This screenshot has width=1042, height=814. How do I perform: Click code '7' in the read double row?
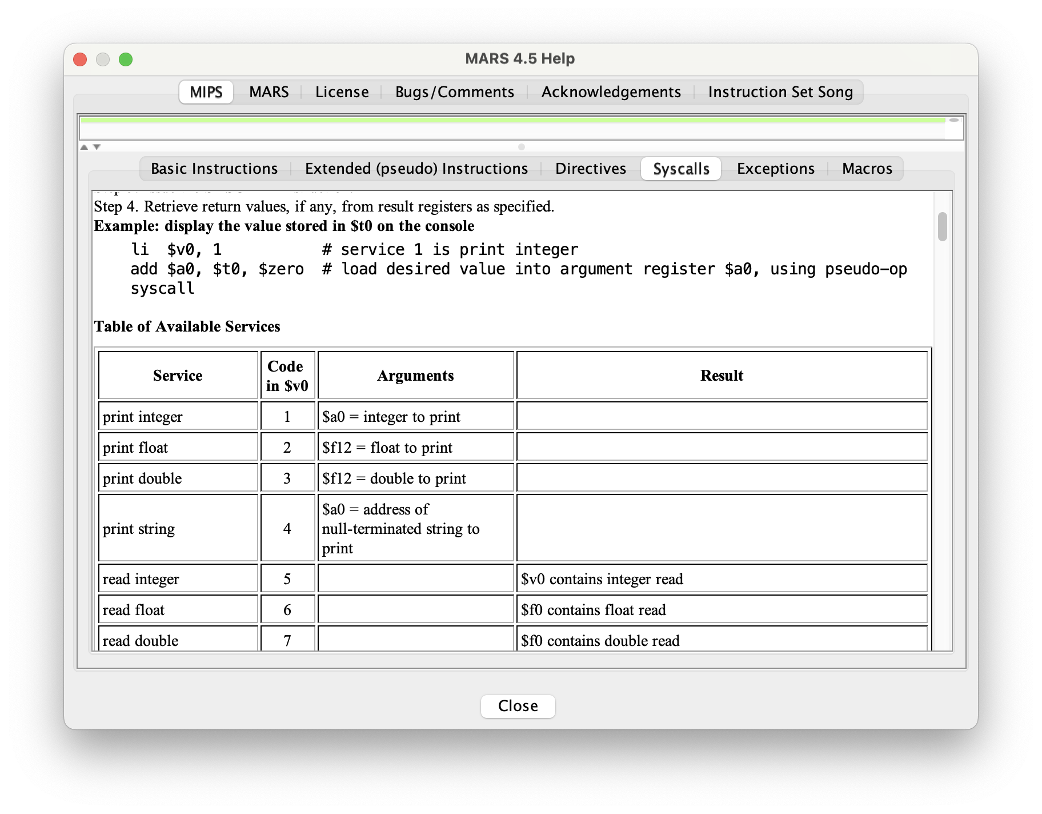288,639
